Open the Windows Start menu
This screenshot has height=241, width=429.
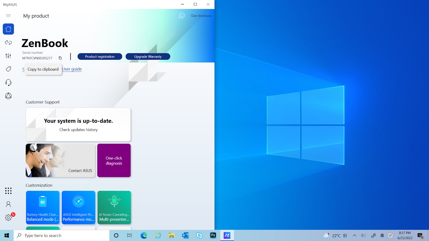pos(7,235)
